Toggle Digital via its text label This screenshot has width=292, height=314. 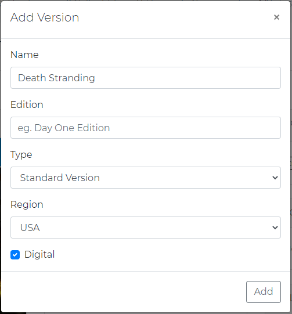[x=39, y=255]
